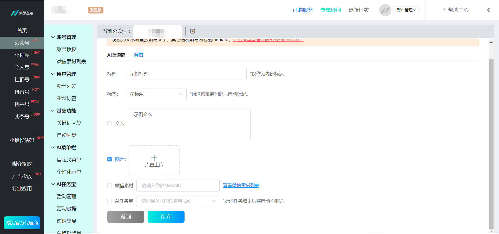This screenshot has height=234, width=499.
Task: Open the 查看微信素材列表 link
Action: (241, 186)
